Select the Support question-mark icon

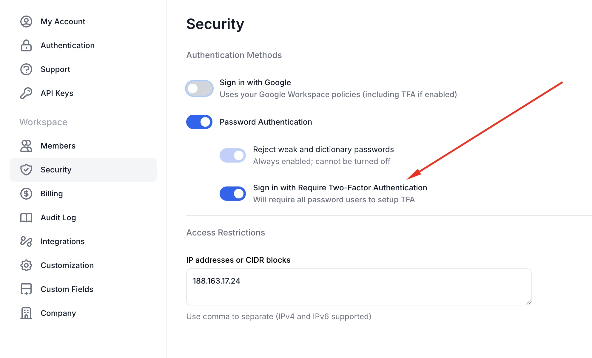coord(26,69)
